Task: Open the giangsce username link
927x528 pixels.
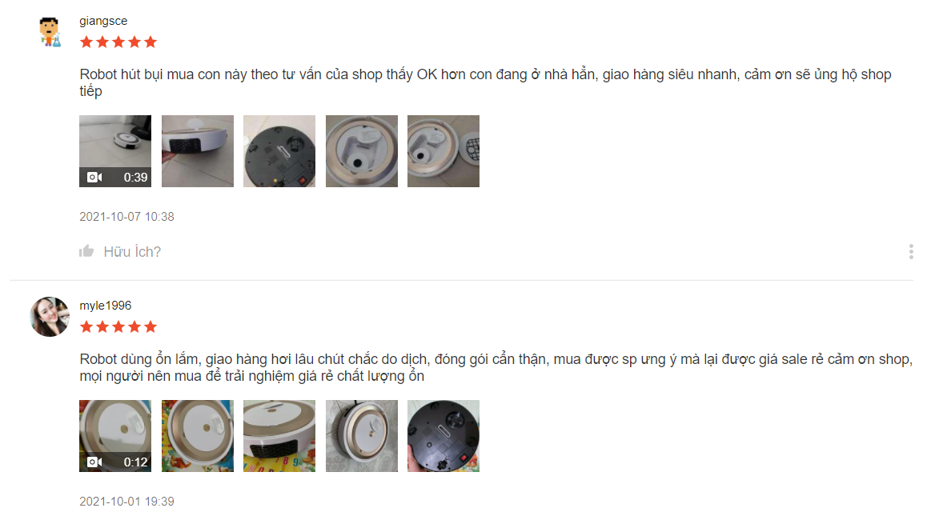Action: (103, 21)
